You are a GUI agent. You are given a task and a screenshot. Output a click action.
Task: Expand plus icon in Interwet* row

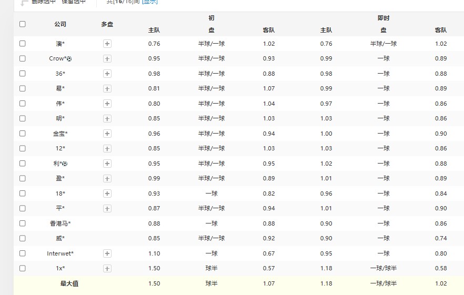tap(107, 253)
